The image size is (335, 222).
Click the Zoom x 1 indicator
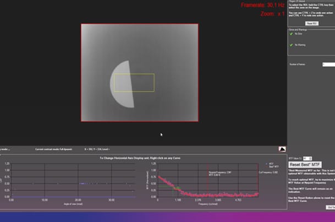(273, 13)
